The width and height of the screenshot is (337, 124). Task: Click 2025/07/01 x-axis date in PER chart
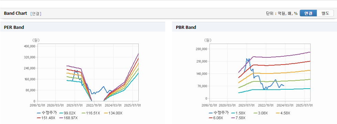133,105
